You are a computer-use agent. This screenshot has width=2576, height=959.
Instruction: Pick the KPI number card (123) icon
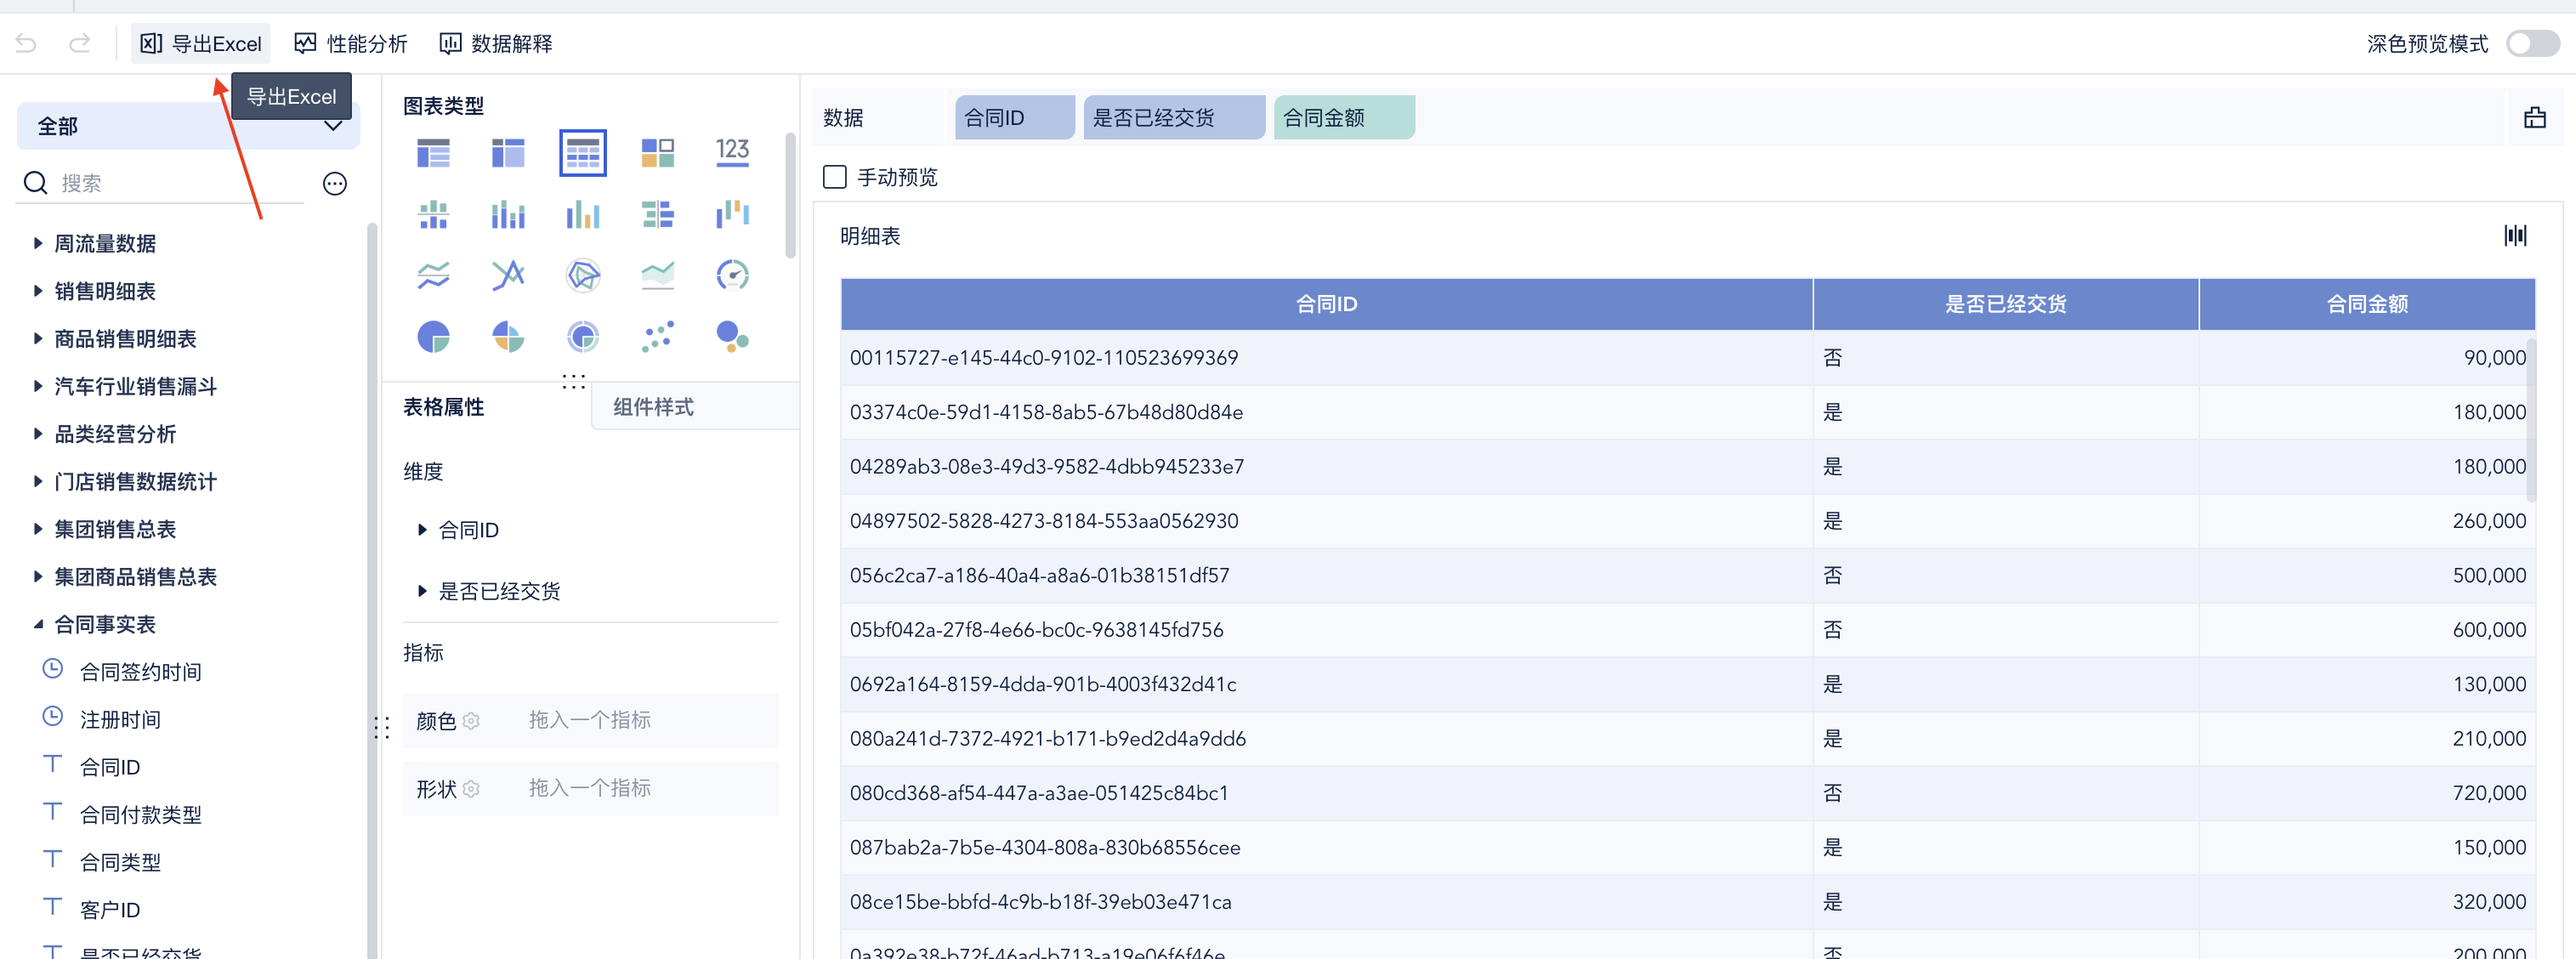732,152
